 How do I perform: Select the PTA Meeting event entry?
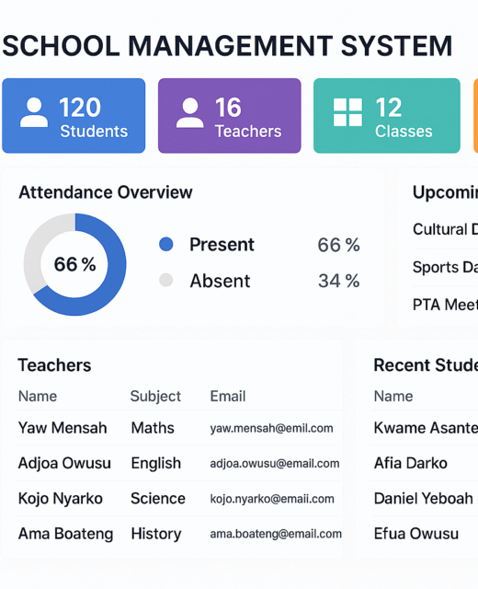pos(445,305)
